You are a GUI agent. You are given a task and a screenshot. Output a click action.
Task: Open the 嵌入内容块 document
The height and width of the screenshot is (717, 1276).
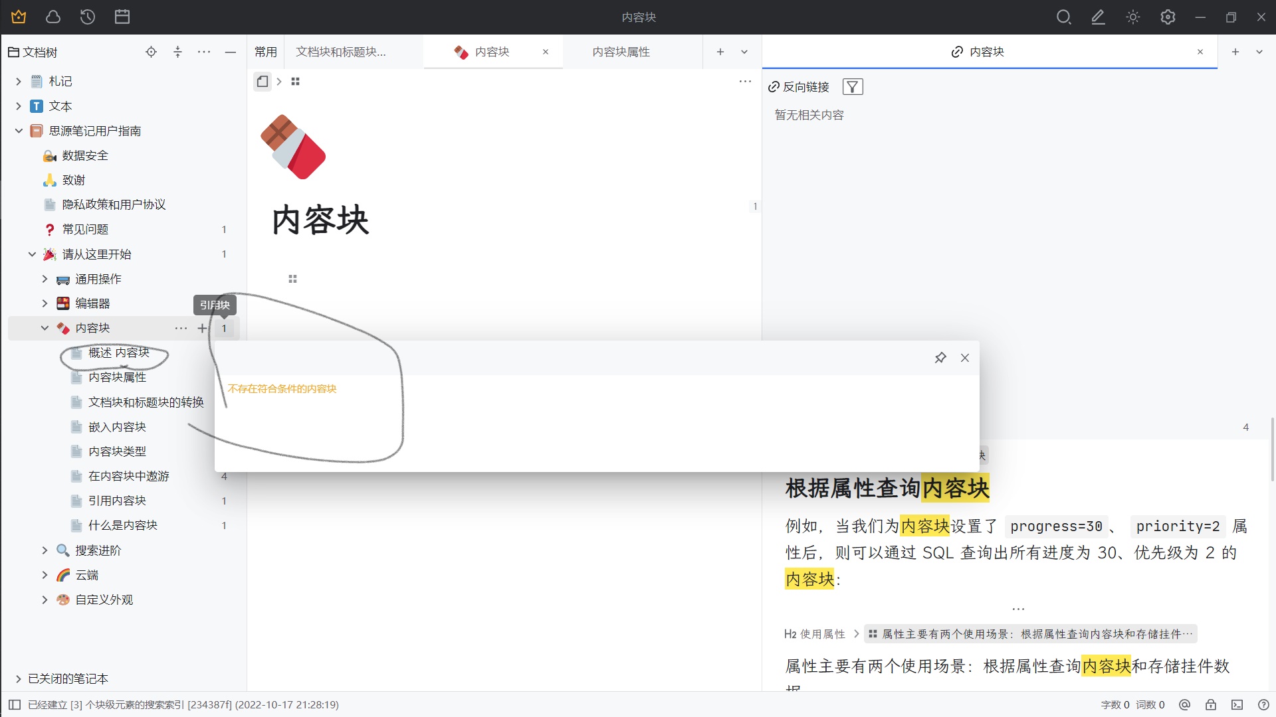point(117,427)
